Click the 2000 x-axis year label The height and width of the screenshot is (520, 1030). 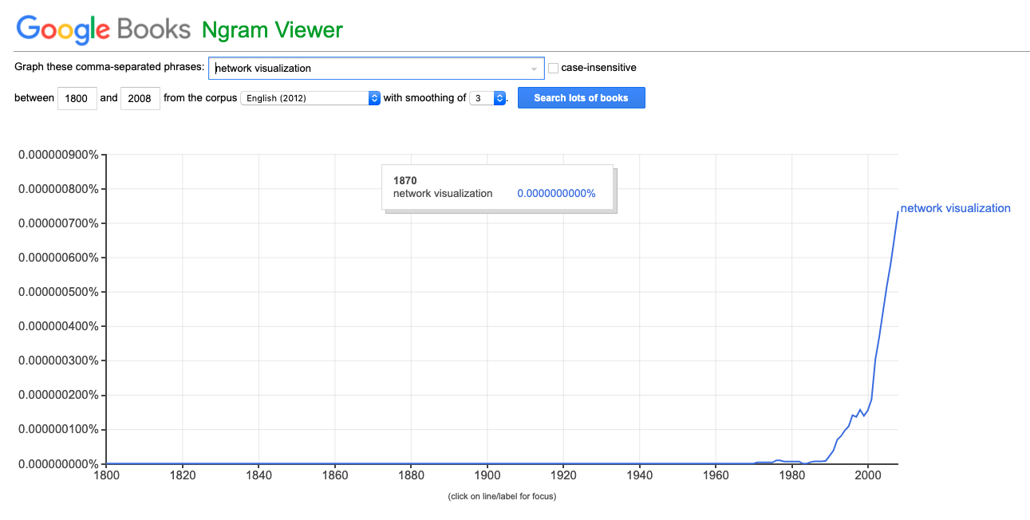pyautogui.click(x=867, y=475)
